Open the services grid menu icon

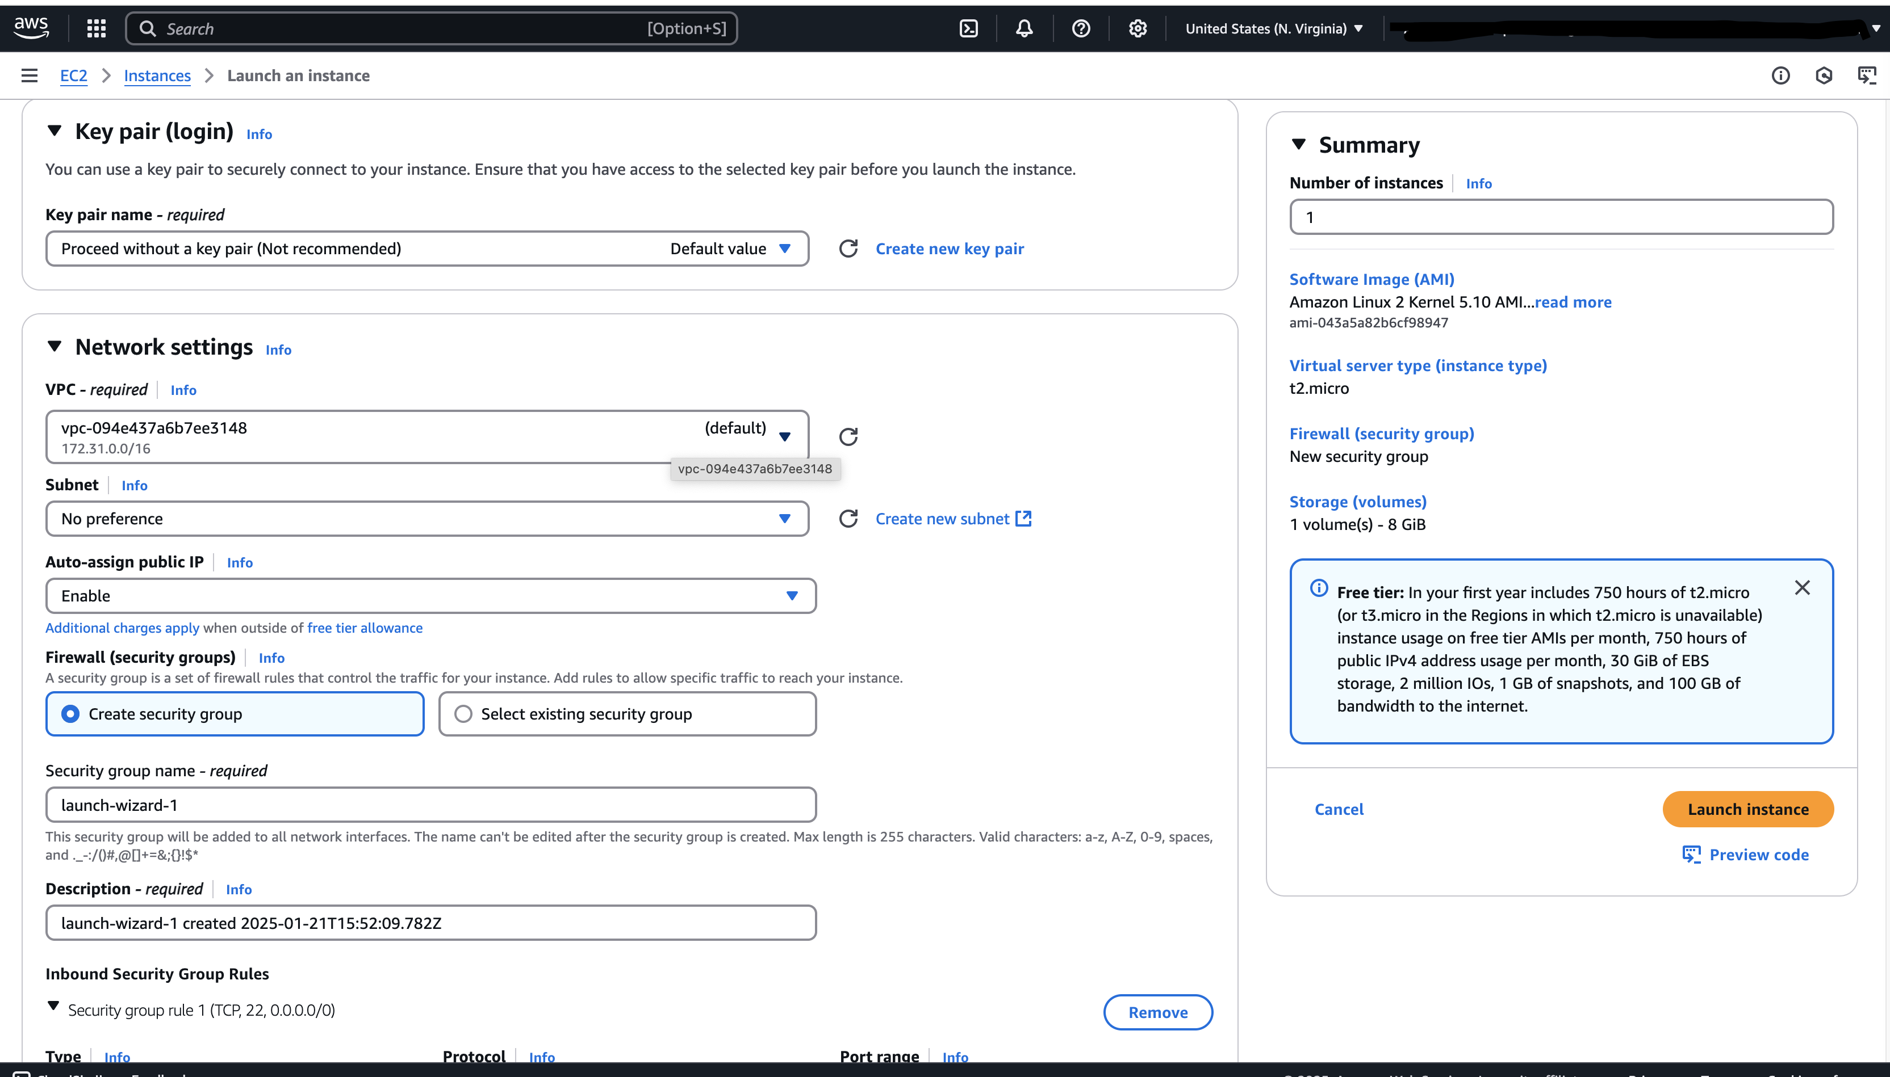[96, 28]
